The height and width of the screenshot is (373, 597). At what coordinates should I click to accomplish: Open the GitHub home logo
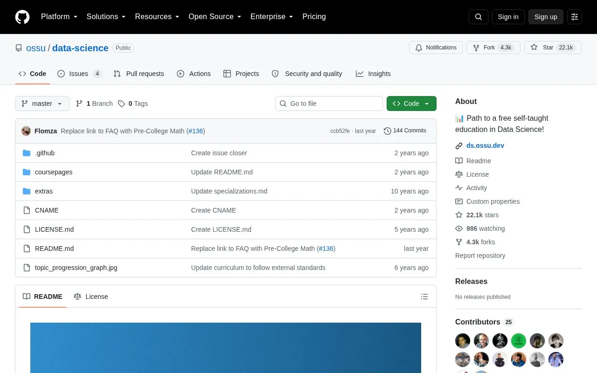pyautogui.click(x=22, y=17)
